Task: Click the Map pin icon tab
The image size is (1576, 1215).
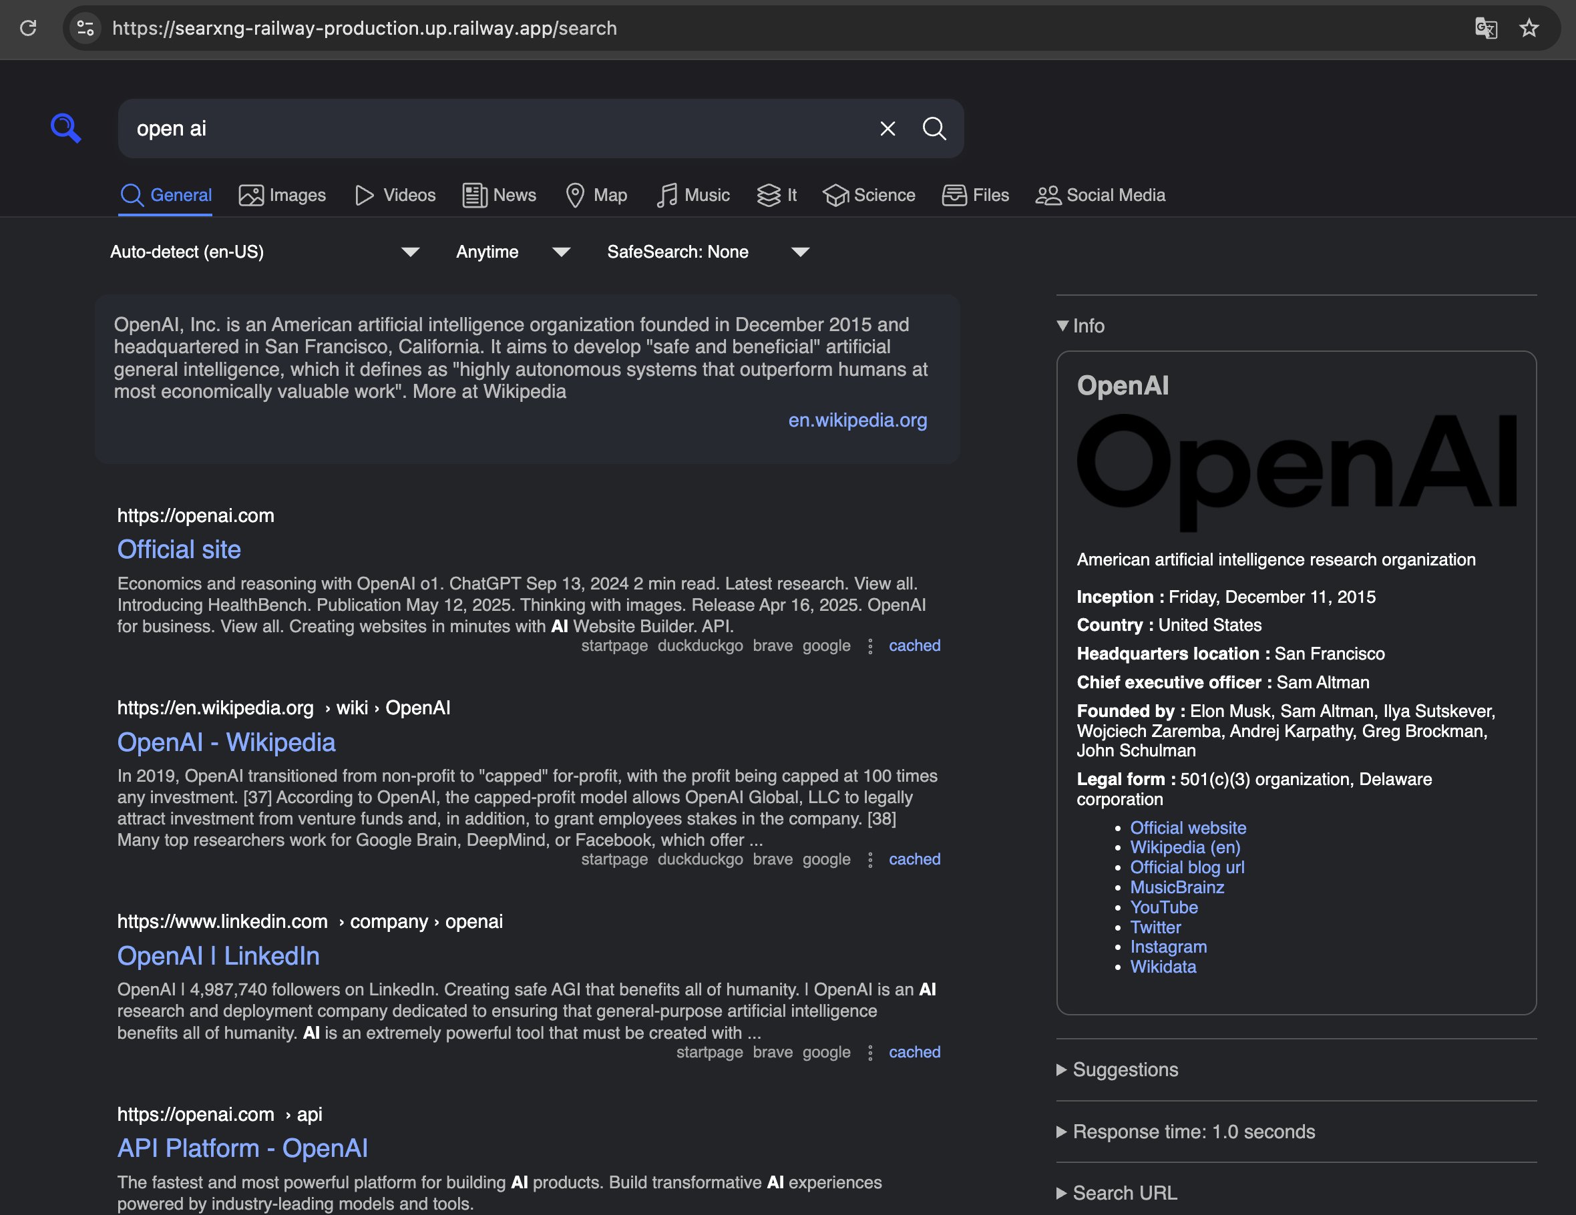Action: click(x=575, y=195)
